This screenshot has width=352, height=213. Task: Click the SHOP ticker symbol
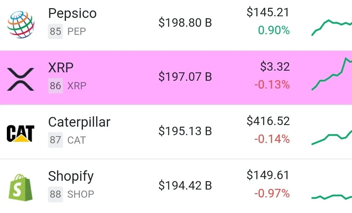(x=81, y=194)
